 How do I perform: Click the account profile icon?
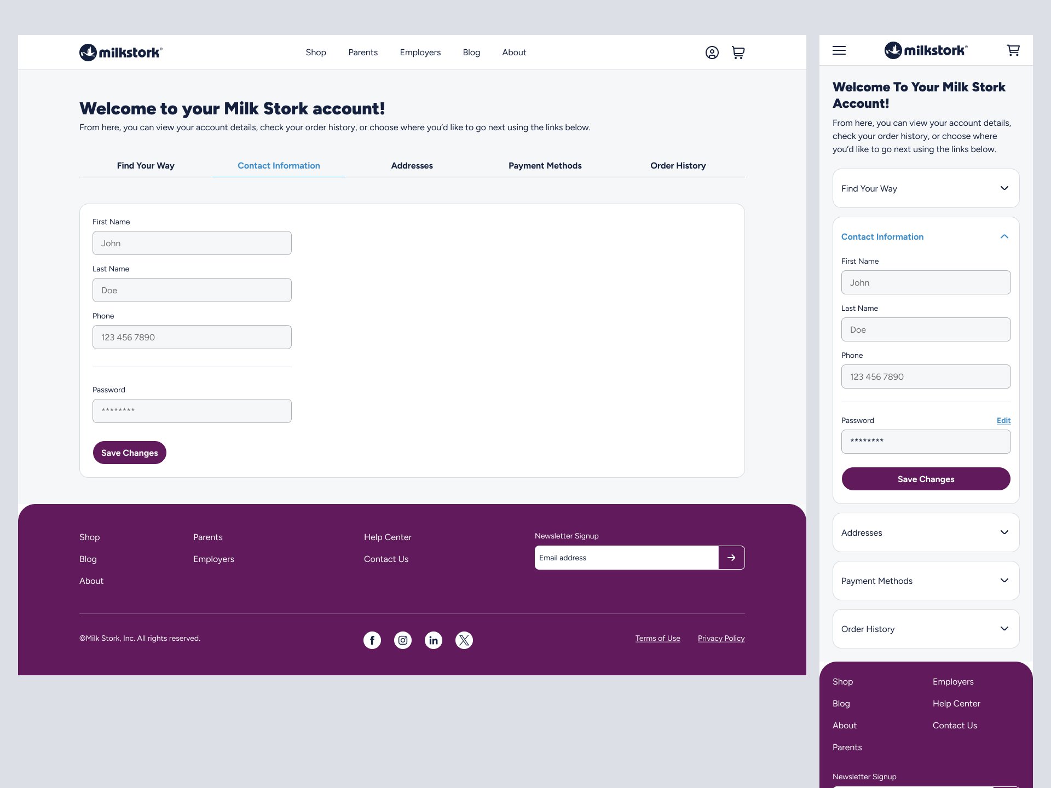coord(712,52)
